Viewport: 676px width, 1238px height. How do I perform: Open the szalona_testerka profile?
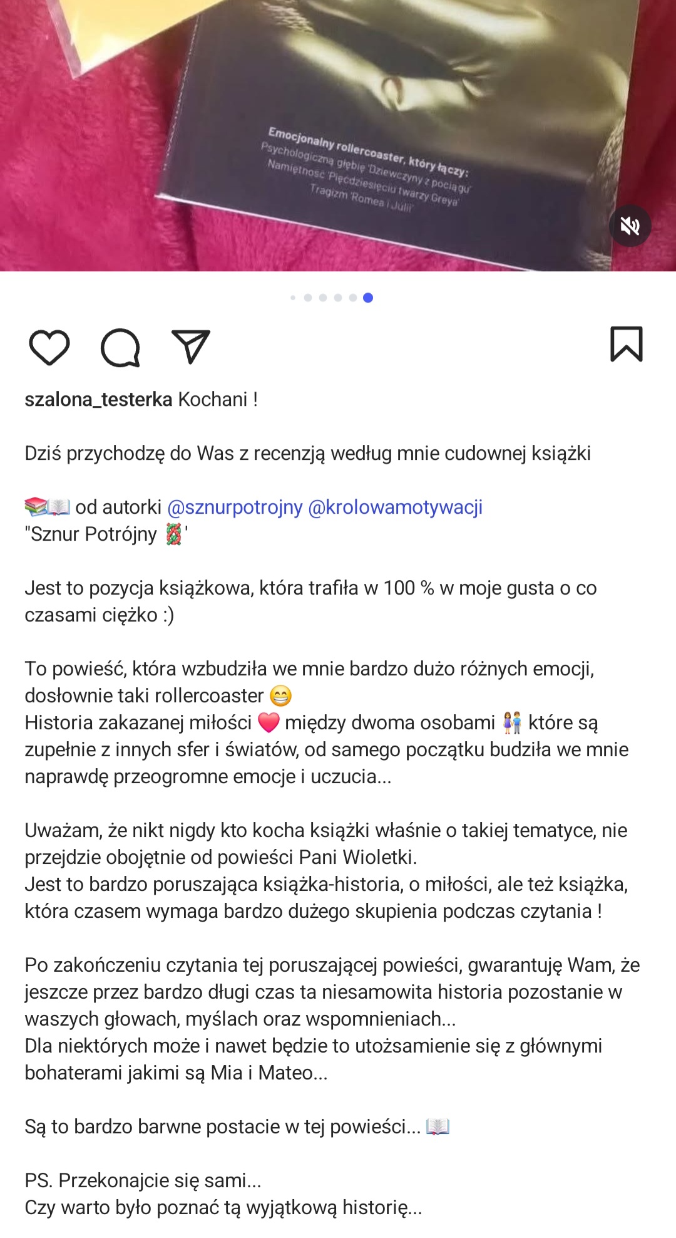pyautogui.click(x=98, y=399)
